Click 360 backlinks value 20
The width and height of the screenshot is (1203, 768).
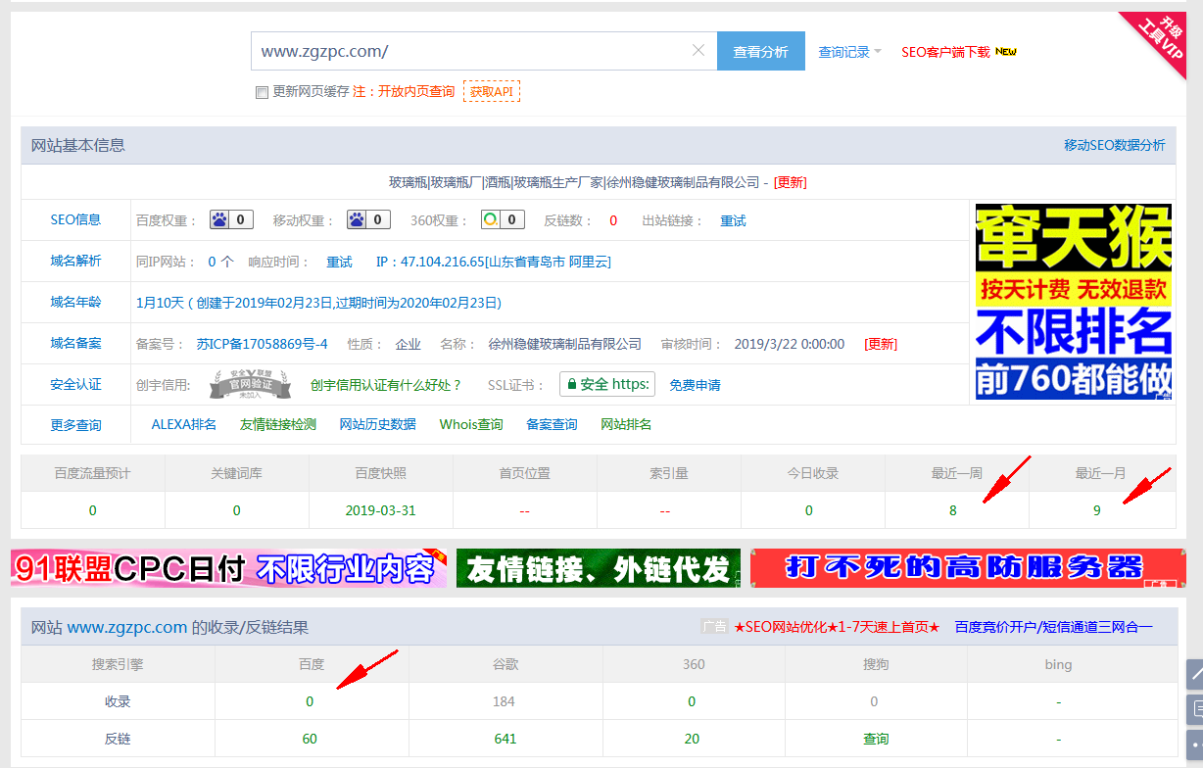pos(692,739)
